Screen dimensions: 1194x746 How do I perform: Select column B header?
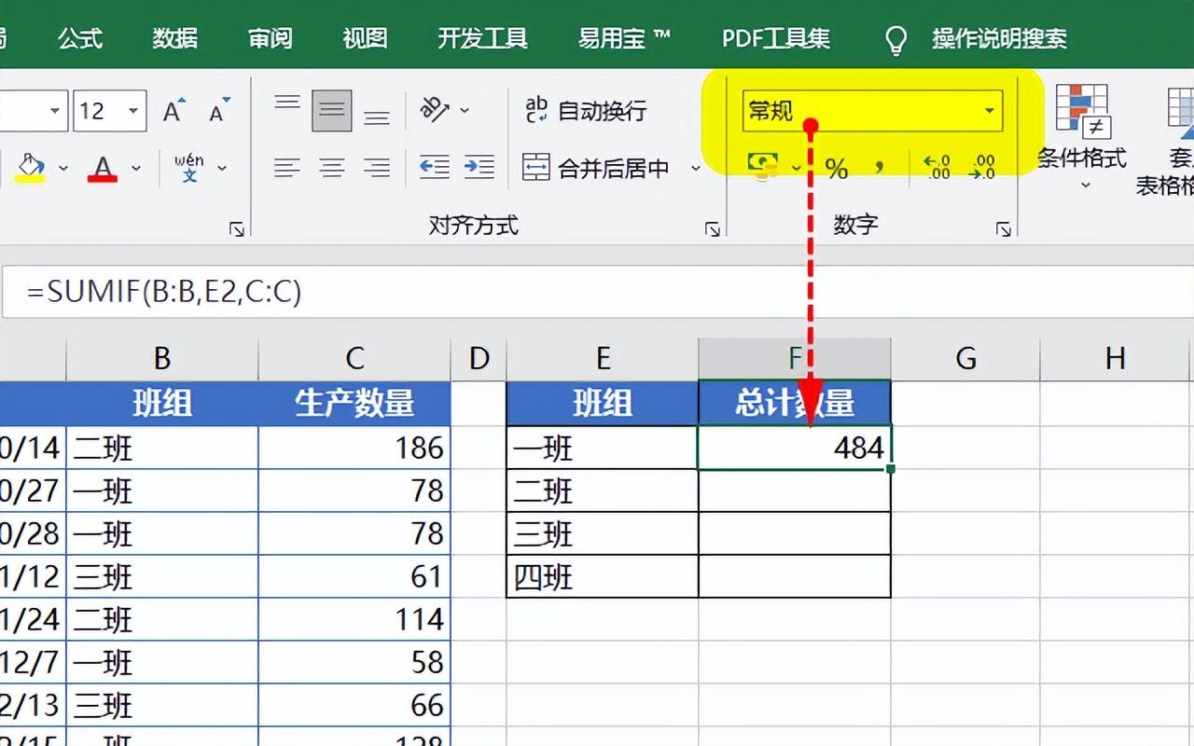162,359
